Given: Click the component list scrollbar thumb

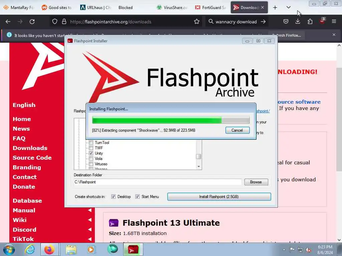Looking at the screenshot, I should tap(198, 157).
